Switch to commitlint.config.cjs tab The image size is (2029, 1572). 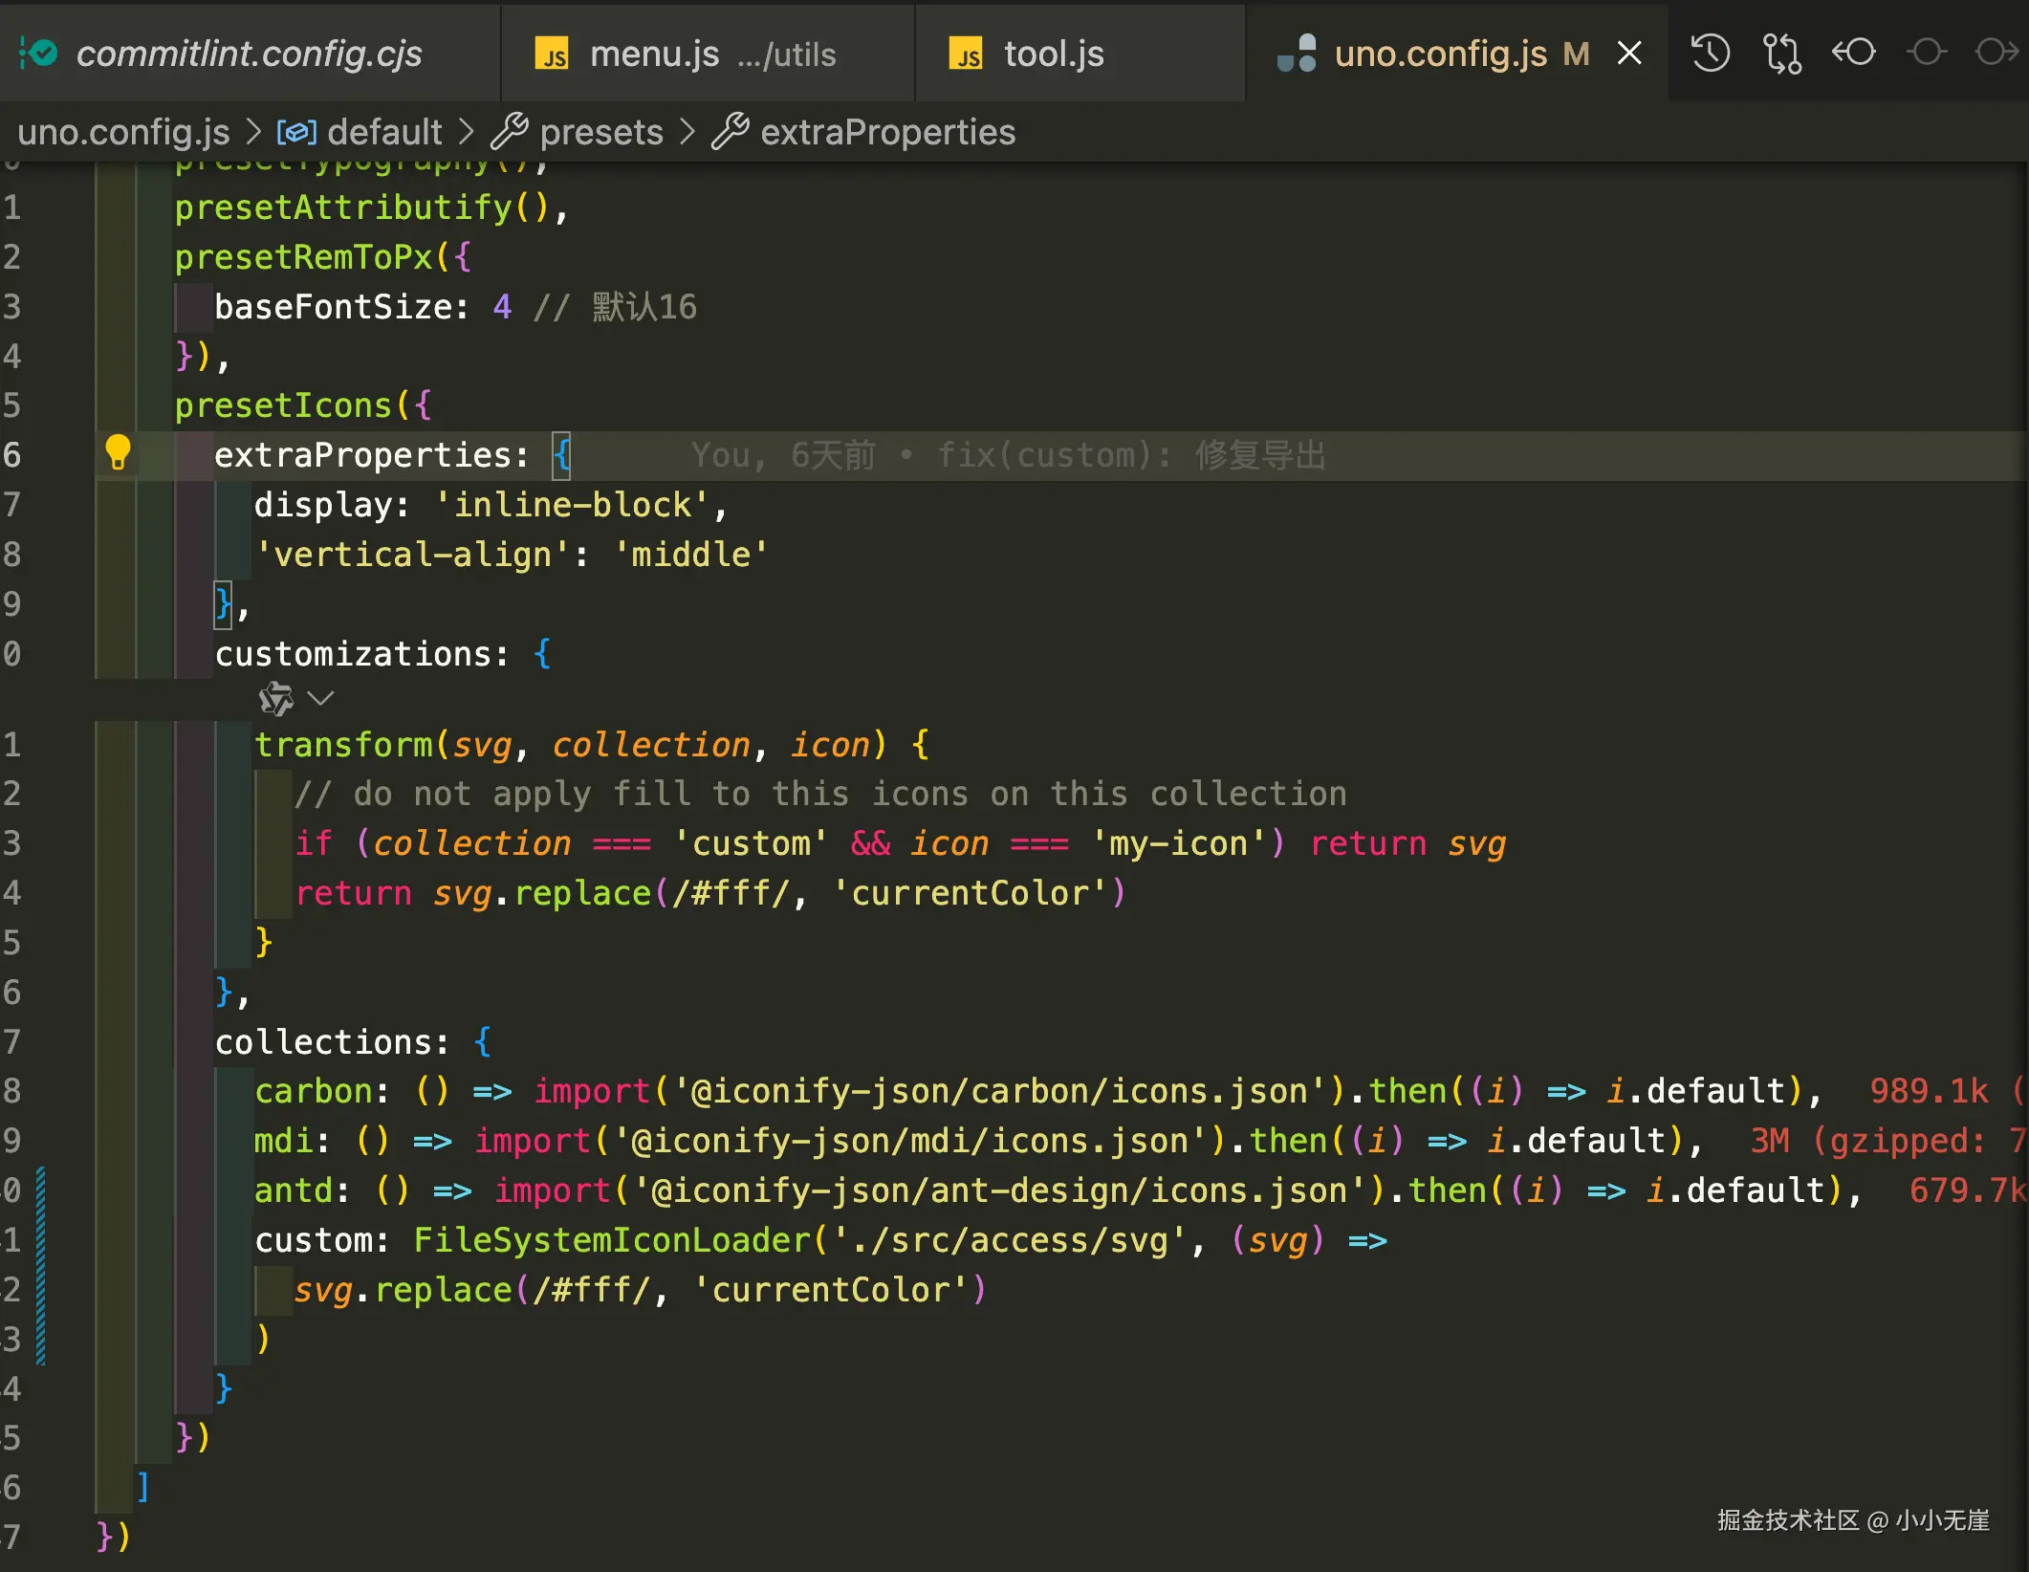tap(249, 55)
